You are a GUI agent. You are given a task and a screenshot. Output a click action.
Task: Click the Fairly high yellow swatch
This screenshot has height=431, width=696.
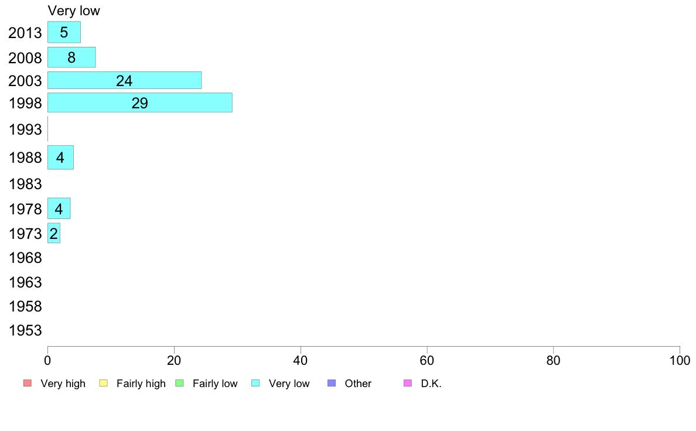[104, 383]
